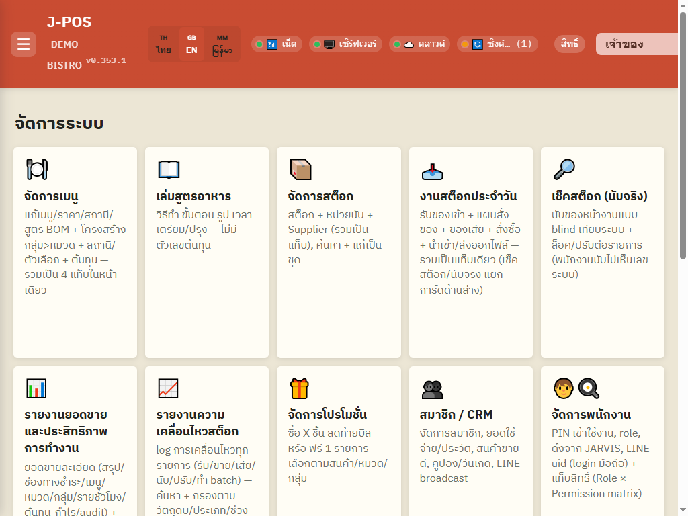Click the stock package box icon

tap(300, 169)
